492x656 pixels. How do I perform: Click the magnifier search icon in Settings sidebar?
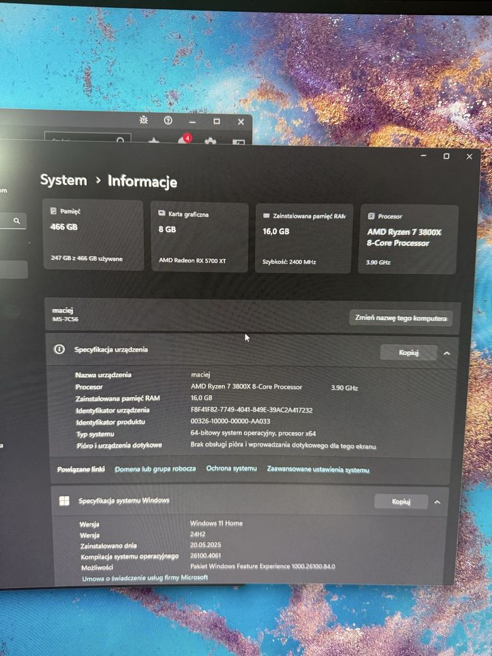click(17, 220)
